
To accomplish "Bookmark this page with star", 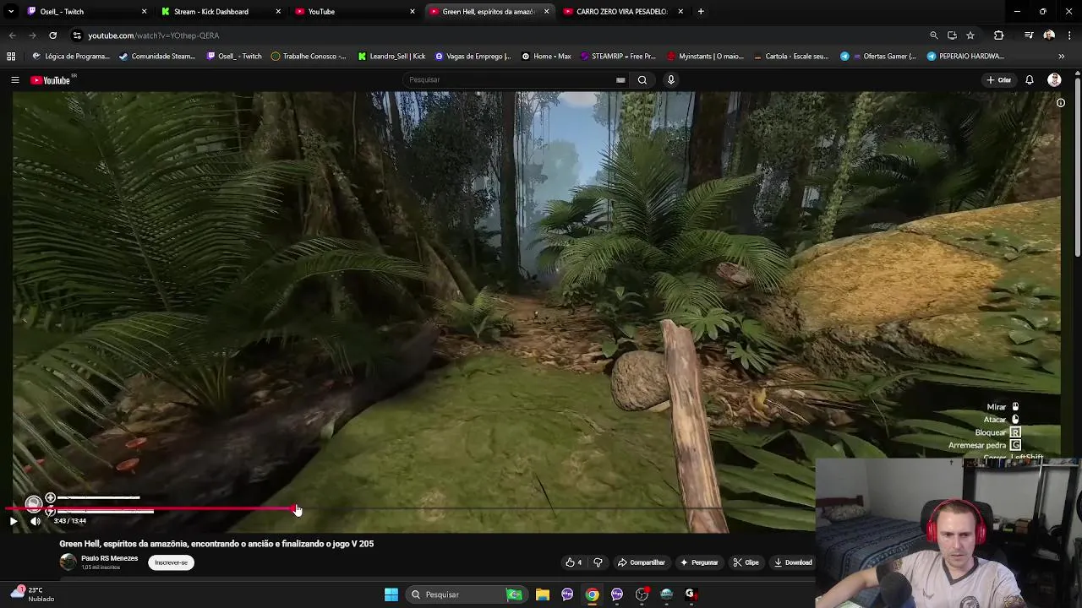I will tap(970, 35).
